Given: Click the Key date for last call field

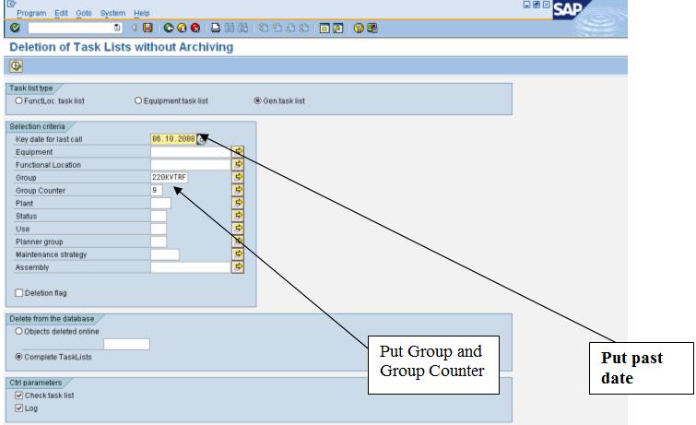Looking at the screenshot, I should [173, 139].
